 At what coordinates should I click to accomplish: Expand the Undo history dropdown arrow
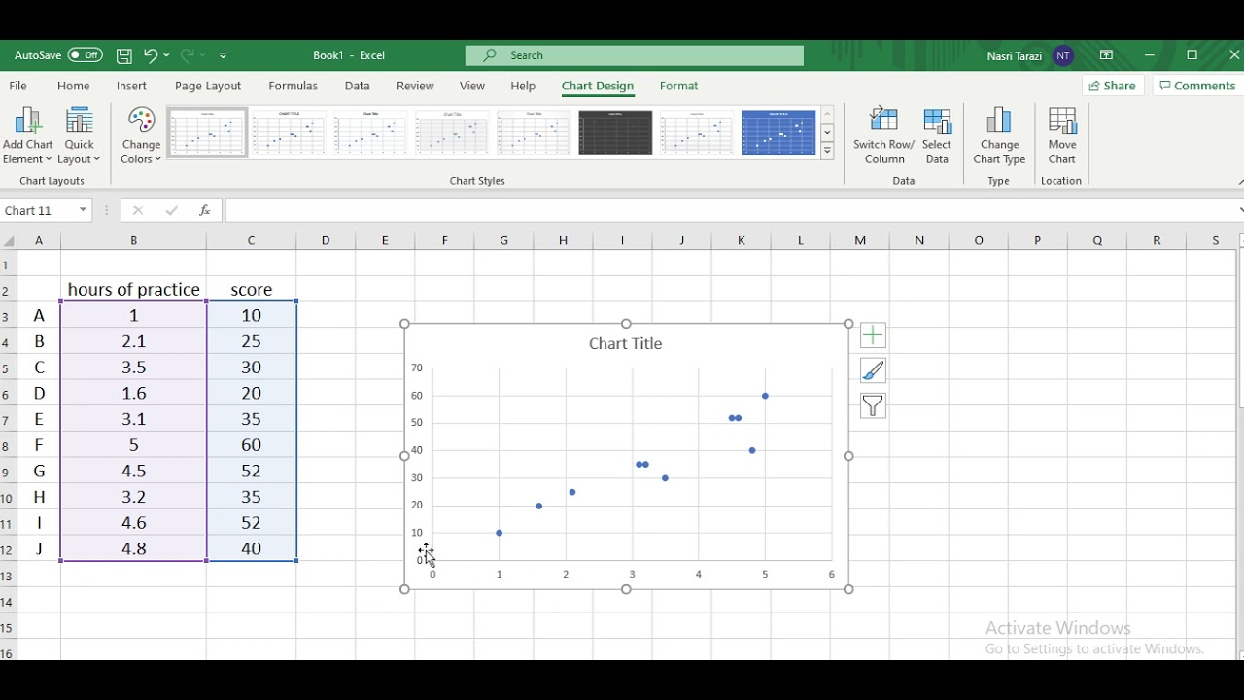(x=167, y=55)
